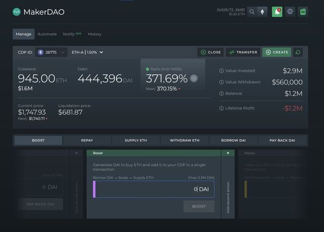Focus the Boost DAI amount input field

[154, 189]
